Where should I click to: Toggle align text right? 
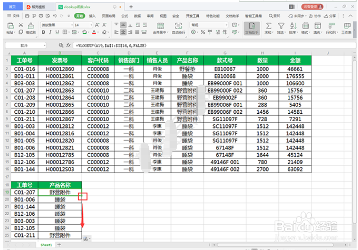coord(130,32)
